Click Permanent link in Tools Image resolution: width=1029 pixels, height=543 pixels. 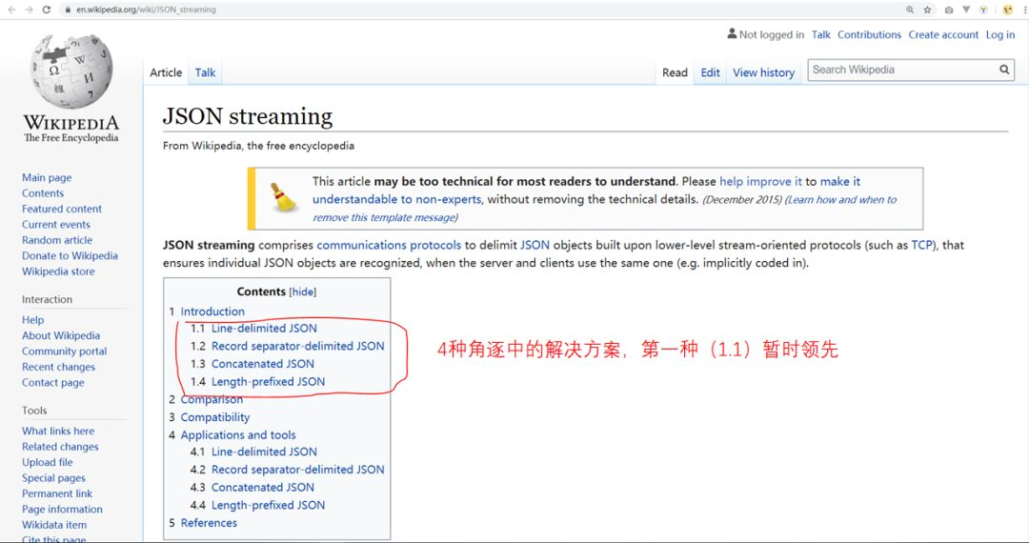[57, 493]
